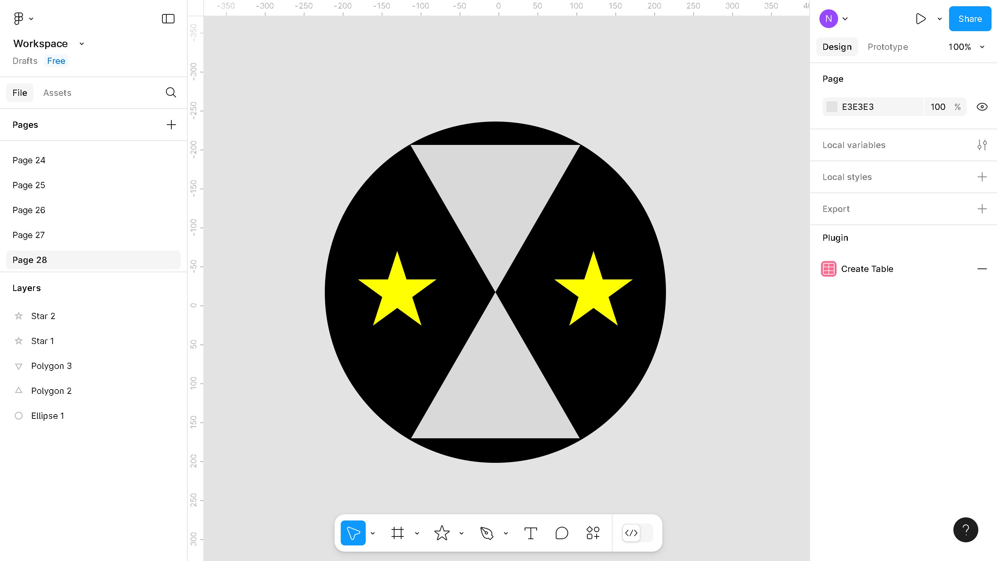
Task: Open the Figma main menu chevron
Action: pos(31,19)
